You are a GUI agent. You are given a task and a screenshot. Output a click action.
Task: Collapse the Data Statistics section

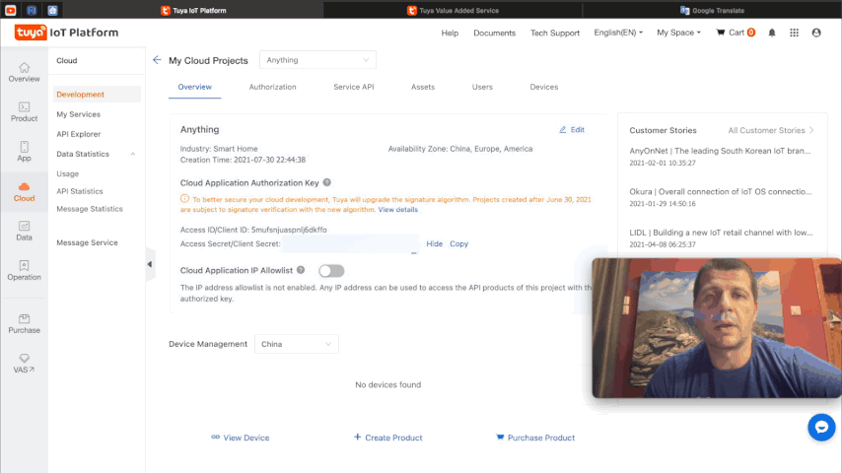point(133,154)
